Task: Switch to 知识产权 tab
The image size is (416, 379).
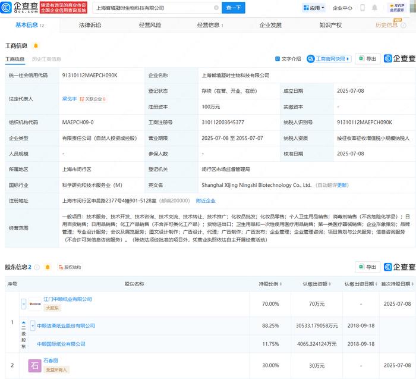Action: pos(330,25)
